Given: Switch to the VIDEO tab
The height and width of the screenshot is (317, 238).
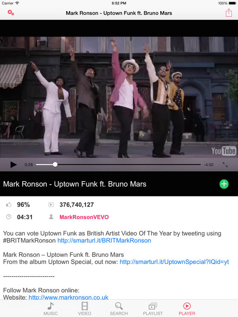Looking at the screenshot, I should tap(85, 309).
